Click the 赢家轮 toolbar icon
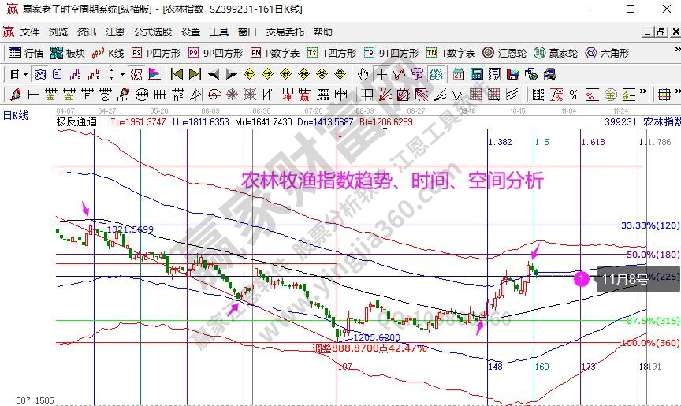The height and width of the screenshot is (406, 681). point(555,54)
